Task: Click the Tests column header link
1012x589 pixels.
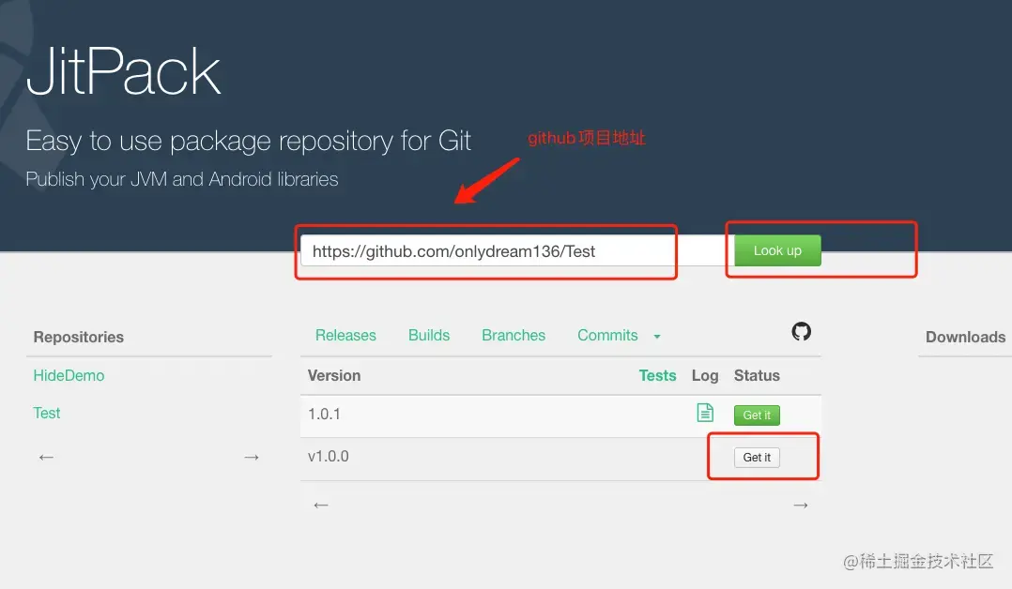Action: point(657,375)
